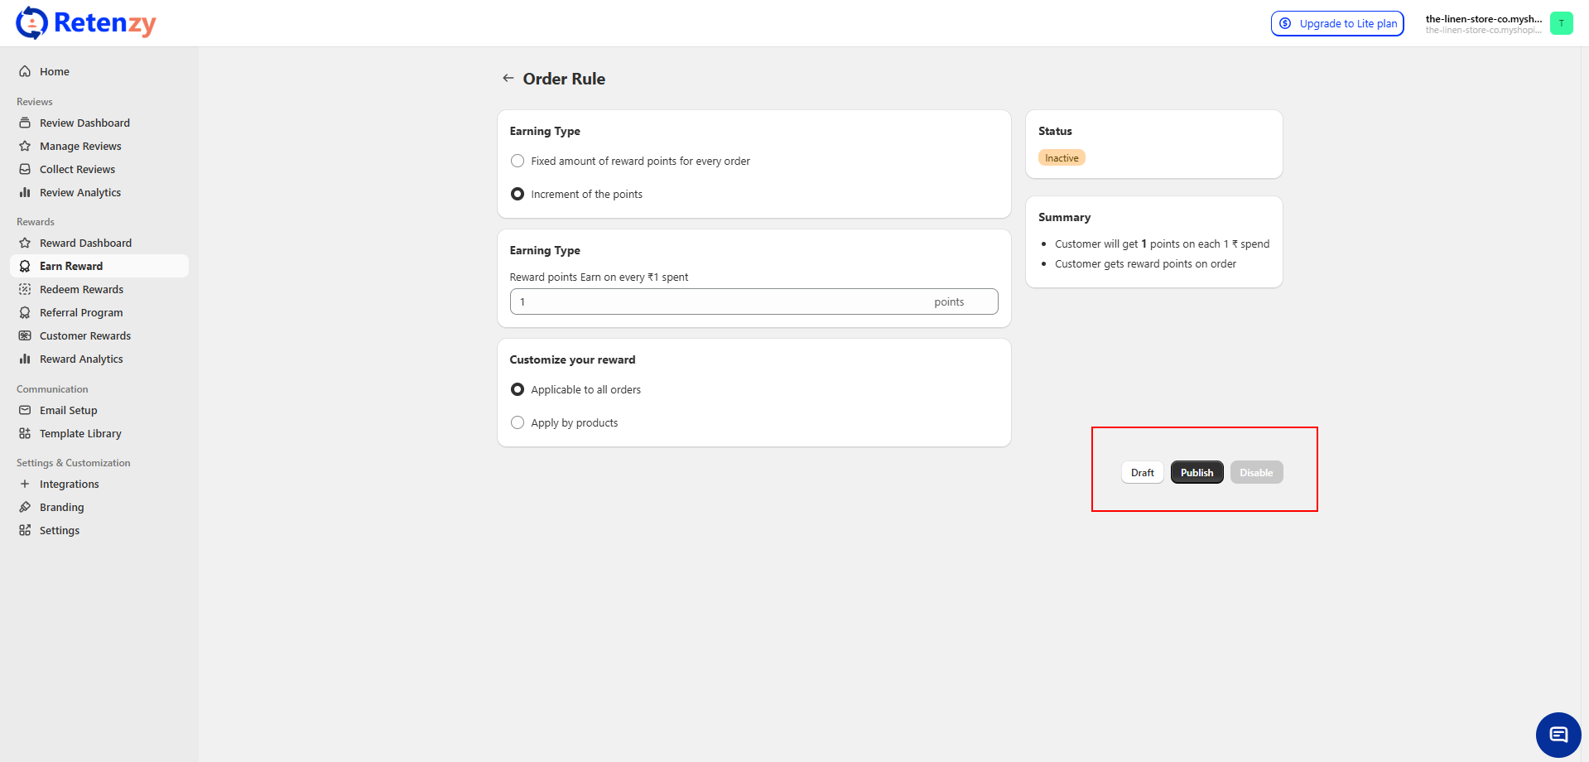1589x762 pixels.
Task: Select Increment of the points option
Action: [518, 195]
